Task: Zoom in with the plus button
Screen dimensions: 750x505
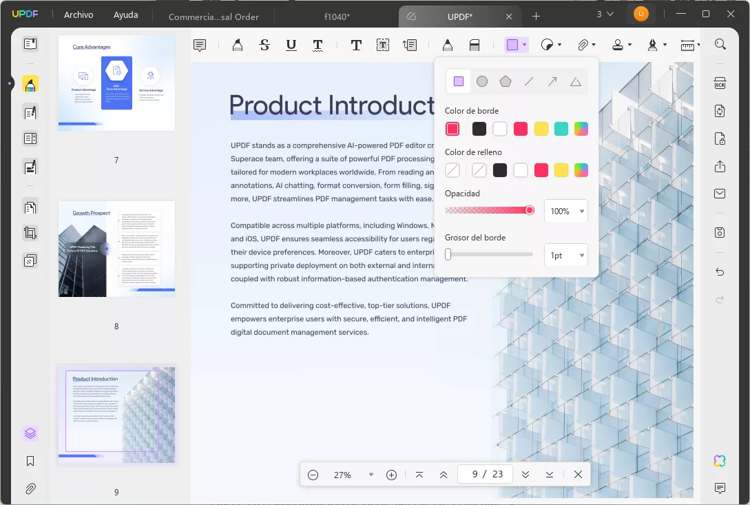Action: (391, 475)
